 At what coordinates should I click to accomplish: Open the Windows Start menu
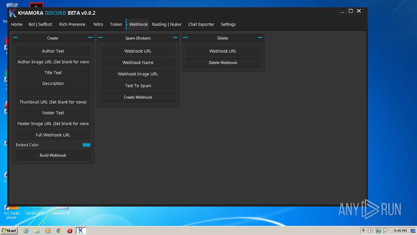click(x=9, y=230)
